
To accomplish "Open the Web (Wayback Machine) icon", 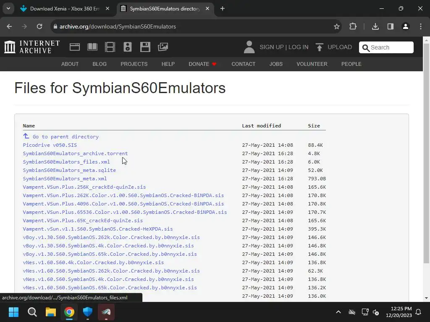I will coord(75,47).
